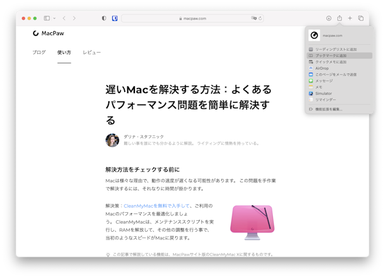The height and width of the screenshot is (278, 385).
Task: Click the article title 遅いMacを解決する方法
Action: point(189,104)
